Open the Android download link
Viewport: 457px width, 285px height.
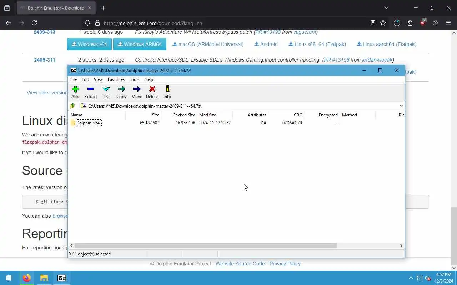(266, 44)
